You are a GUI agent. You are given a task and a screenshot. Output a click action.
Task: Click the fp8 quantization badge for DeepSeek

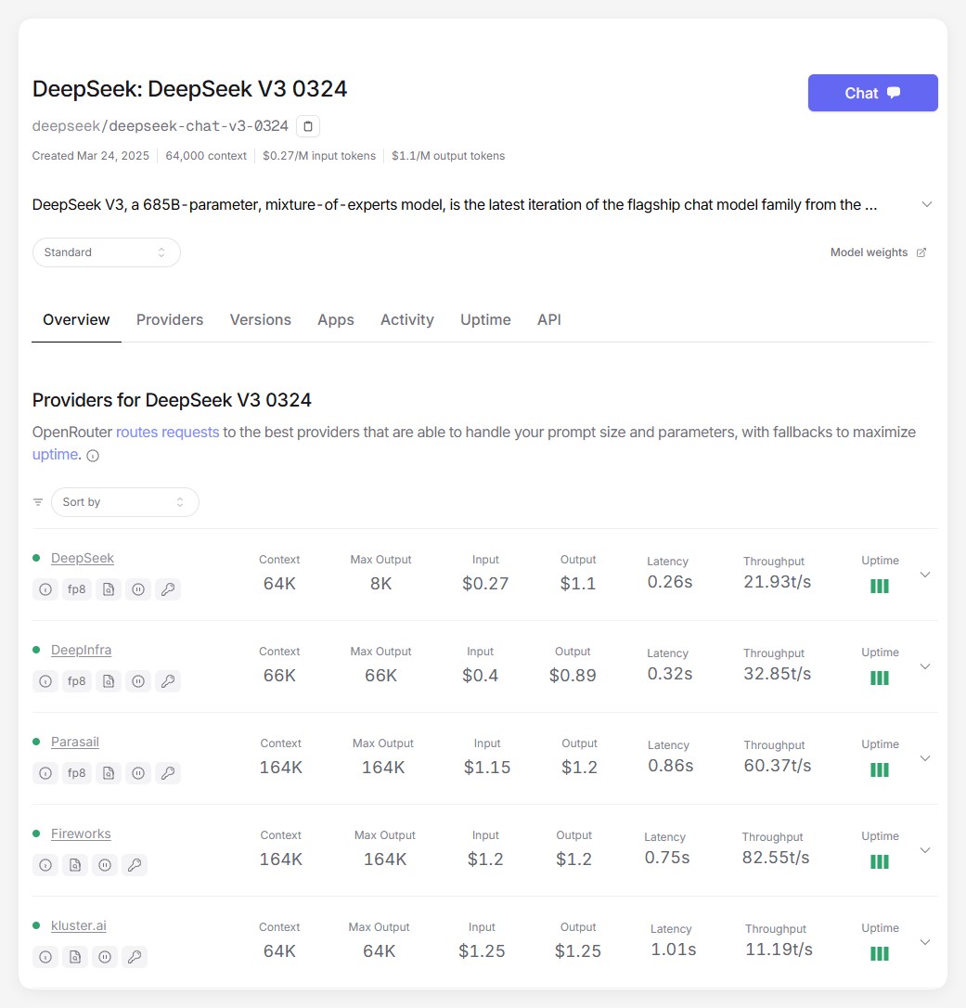coord(77,589)
